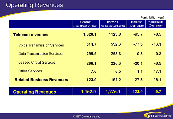
Task: Select the 1,028.1 Telecom revenues value
Action: [x=90, y=35]
